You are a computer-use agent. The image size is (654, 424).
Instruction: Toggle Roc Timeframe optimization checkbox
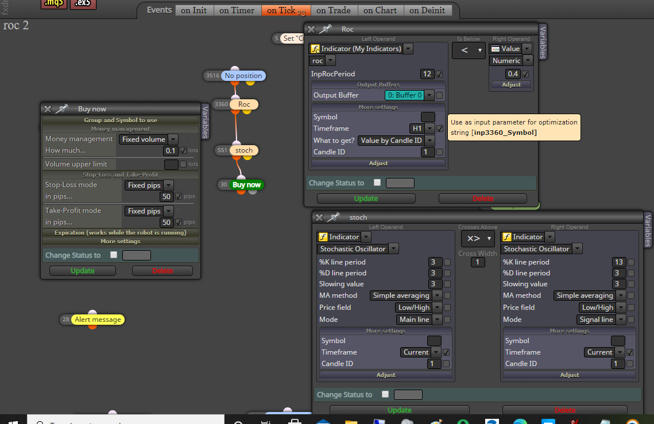pyautogui.click(x=440, y=129)
